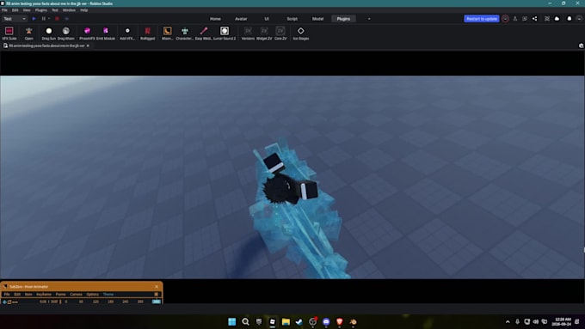This screenshot has height=329, width=585.
Task: Click the toolbar icon right of Stop
Action: pyautogui.click(x=67, y=19)
